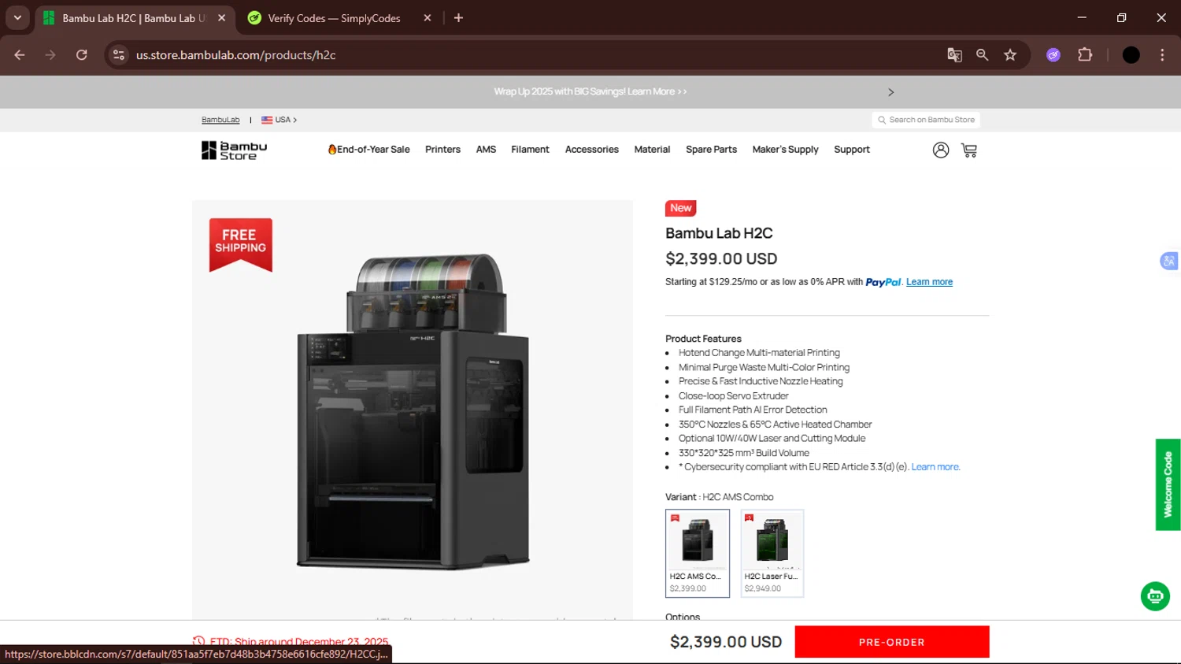Open a new browser tab
1181x664 pixels.
pos(458,18)
